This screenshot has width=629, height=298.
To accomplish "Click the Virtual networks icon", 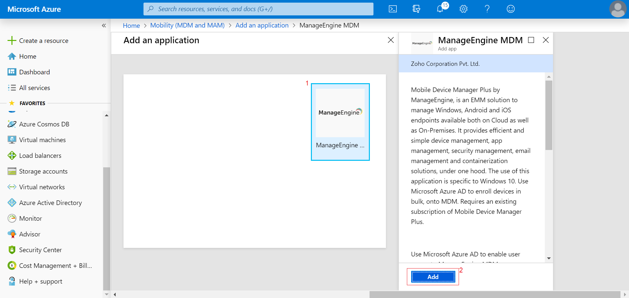I will pyautogui.click(x=12, y=187).
